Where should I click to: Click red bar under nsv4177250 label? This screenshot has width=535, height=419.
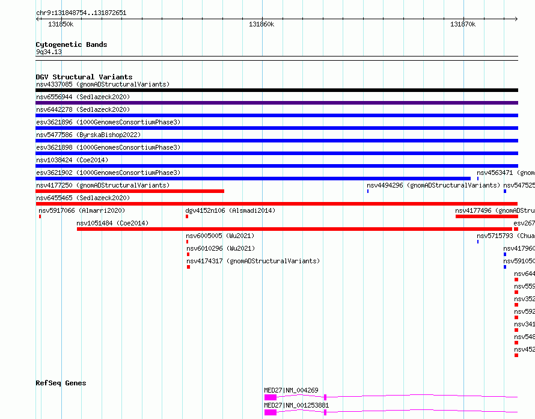[x=130, y=191]
